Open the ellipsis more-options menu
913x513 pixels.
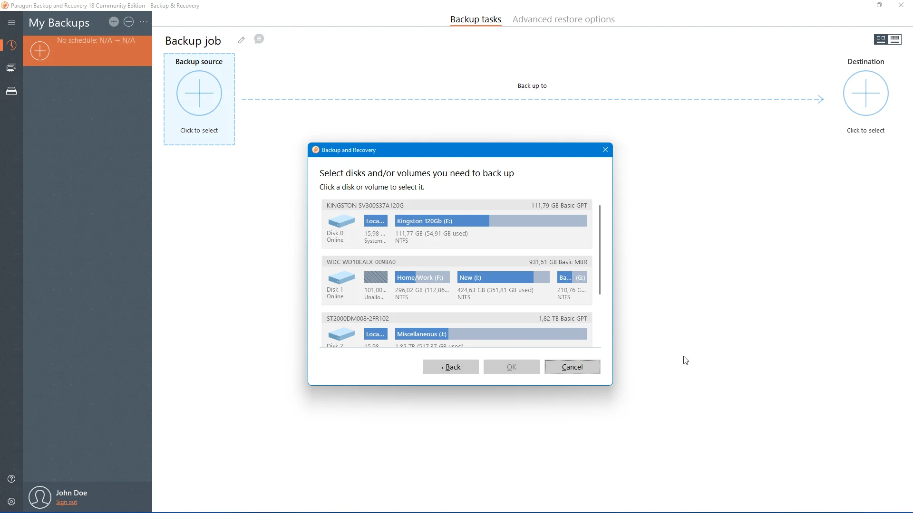tap(144, 22)
